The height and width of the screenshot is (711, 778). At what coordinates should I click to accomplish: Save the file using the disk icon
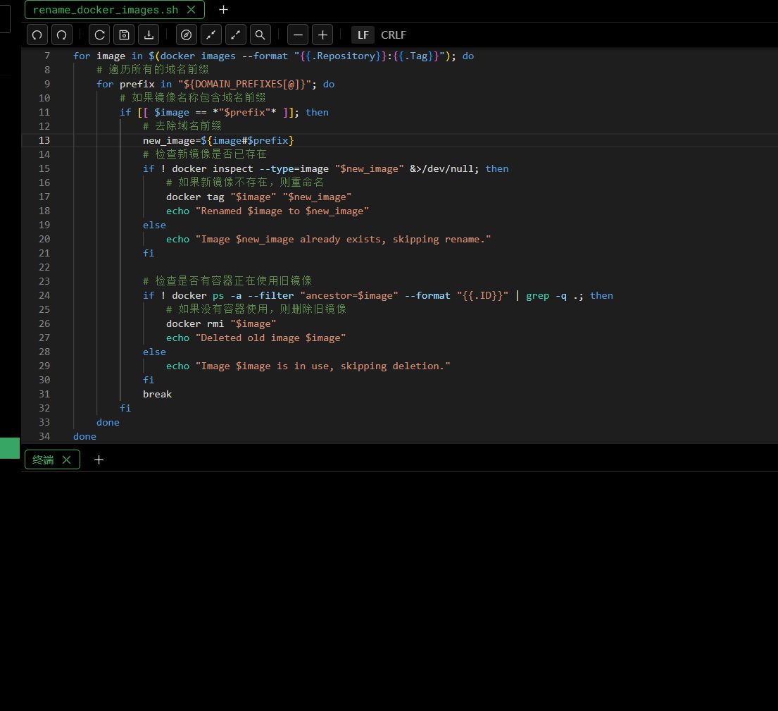coord(124,35)
